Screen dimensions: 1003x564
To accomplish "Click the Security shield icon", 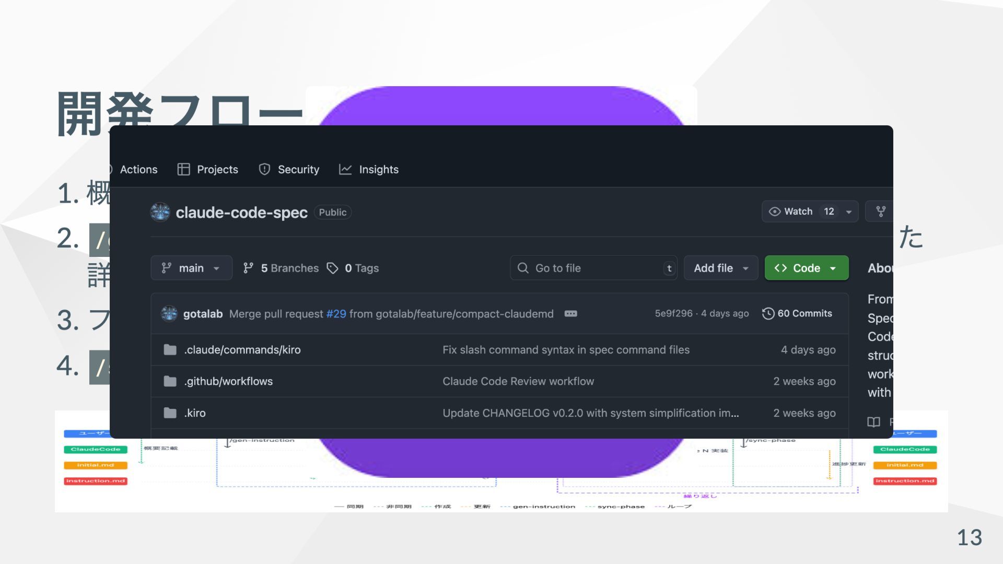I will (x=264, y=169).
